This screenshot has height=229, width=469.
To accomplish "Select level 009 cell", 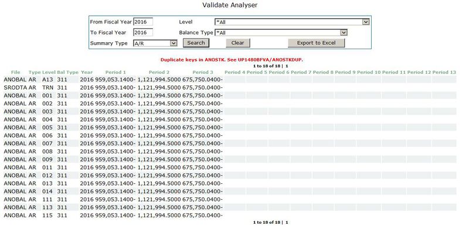I will tap(47, 159).
